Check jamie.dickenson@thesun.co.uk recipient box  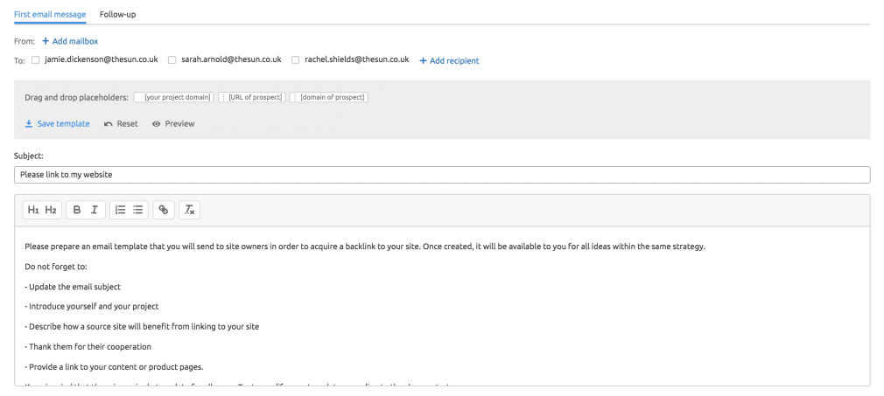click(36, 59)
